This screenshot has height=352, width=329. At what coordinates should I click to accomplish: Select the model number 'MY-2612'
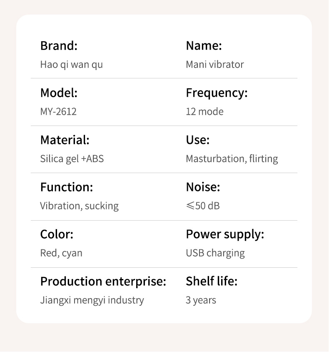point(58,112)
